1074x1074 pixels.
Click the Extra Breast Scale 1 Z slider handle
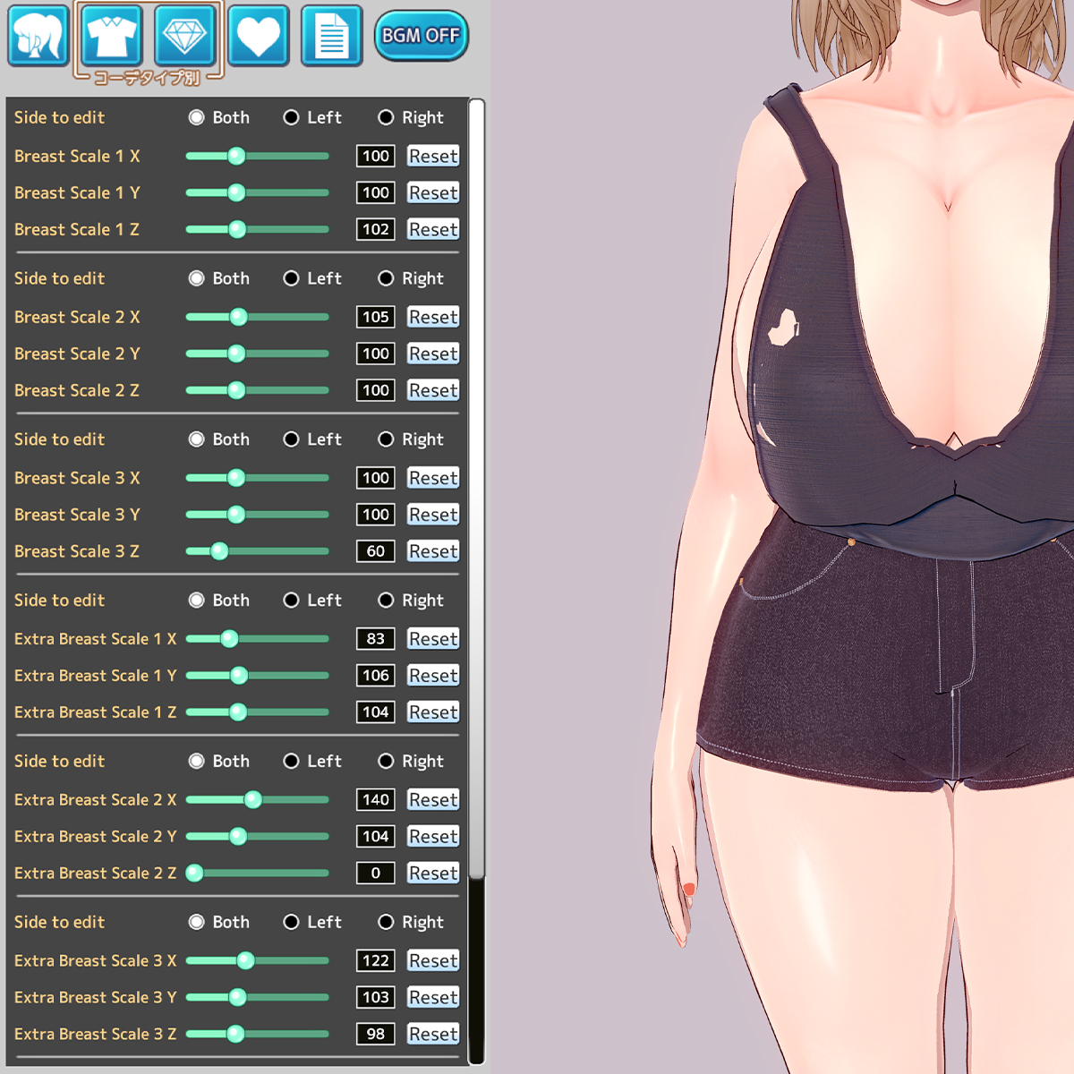tap(238, 712)
